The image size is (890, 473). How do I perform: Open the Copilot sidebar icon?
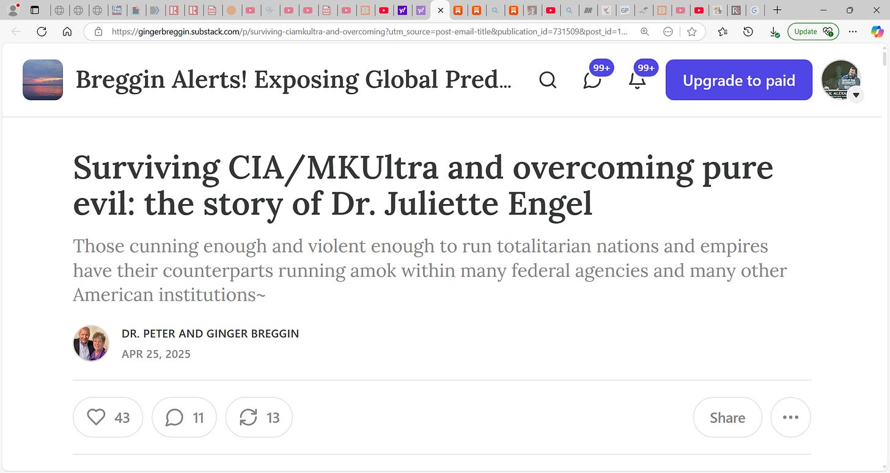coord(877,32)
